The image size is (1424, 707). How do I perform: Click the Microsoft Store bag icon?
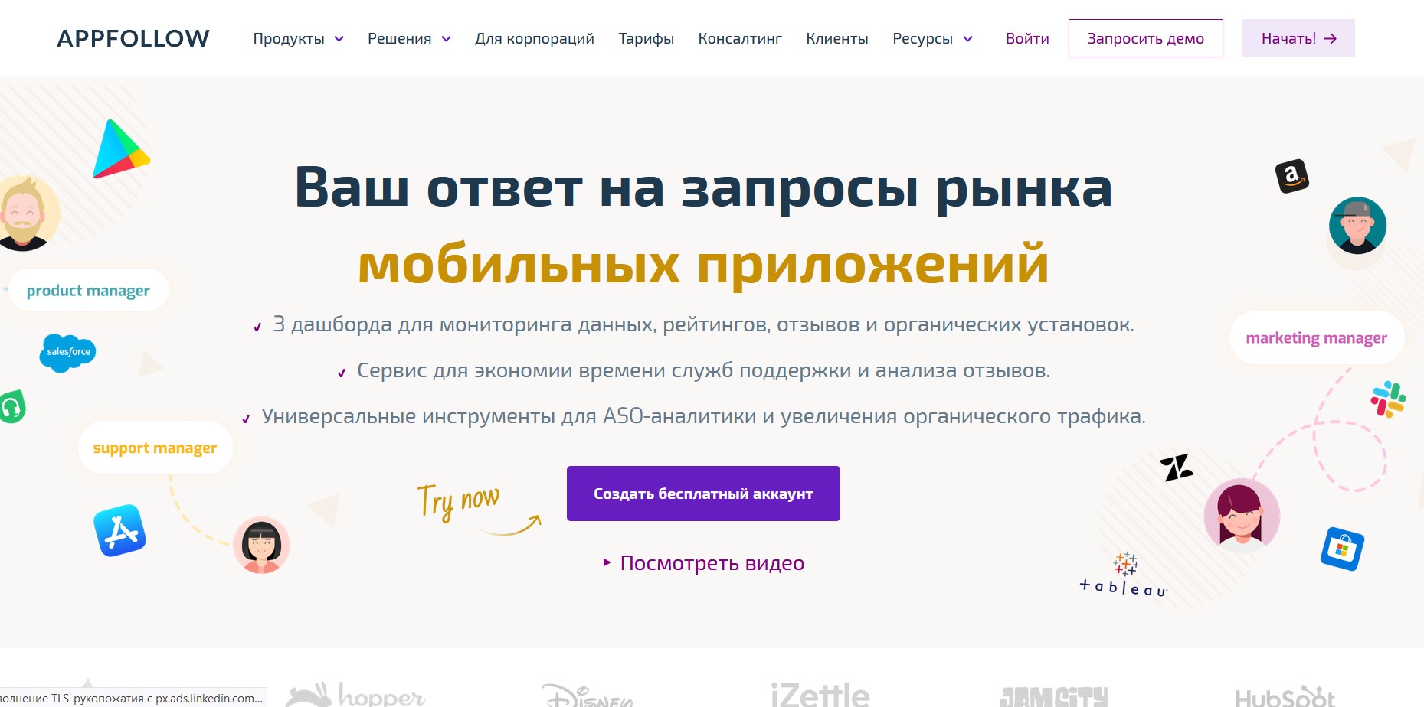coord(1342,549)
